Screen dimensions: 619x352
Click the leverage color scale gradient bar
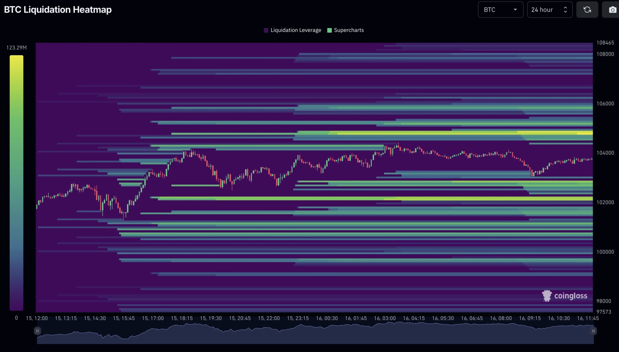pos(16,183)
